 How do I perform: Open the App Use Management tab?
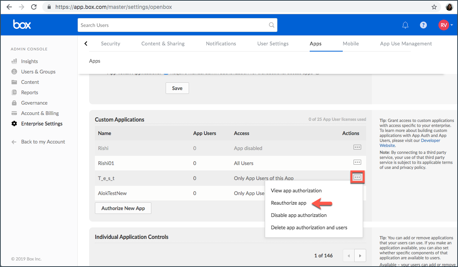click(406, 43)
